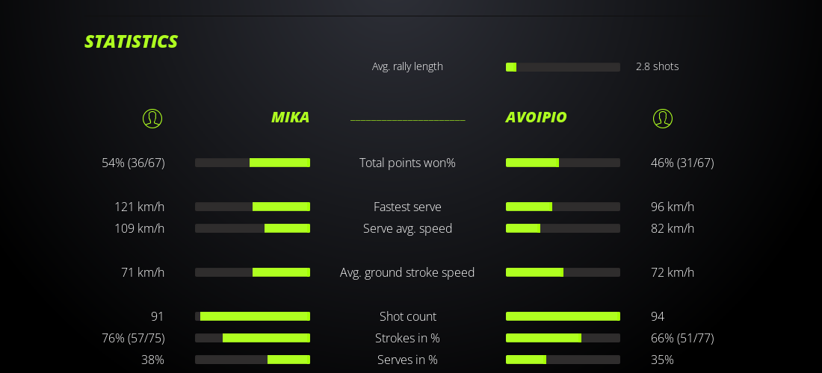Click the Avg. rally length bar
Screen dimensions: 822x373
563,67
